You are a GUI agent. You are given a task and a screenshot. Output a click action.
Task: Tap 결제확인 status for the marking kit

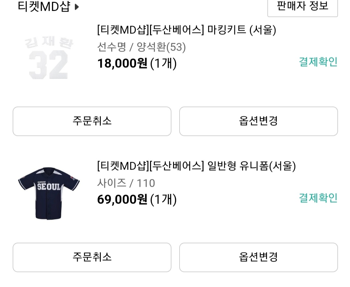pyautogui.click(x=318, y=62)
